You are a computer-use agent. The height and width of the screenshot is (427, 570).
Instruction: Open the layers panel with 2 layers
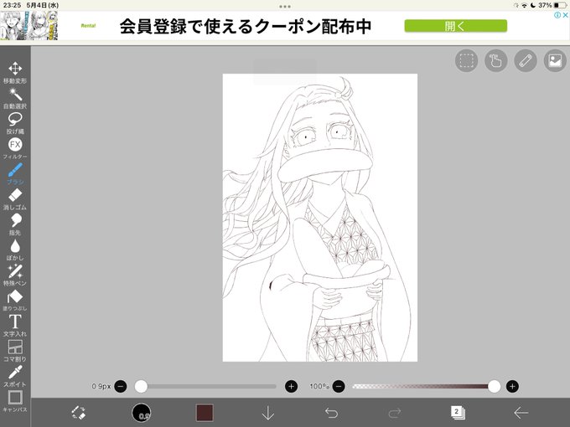[x=458, y=413]
